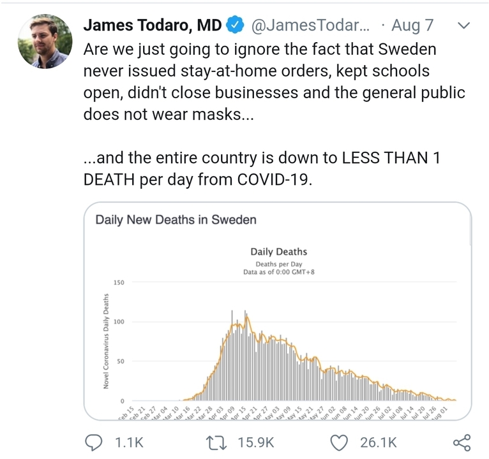Click the blue verified badge
The width and height of the screenshot is (489, 459).
coord(235,25)
